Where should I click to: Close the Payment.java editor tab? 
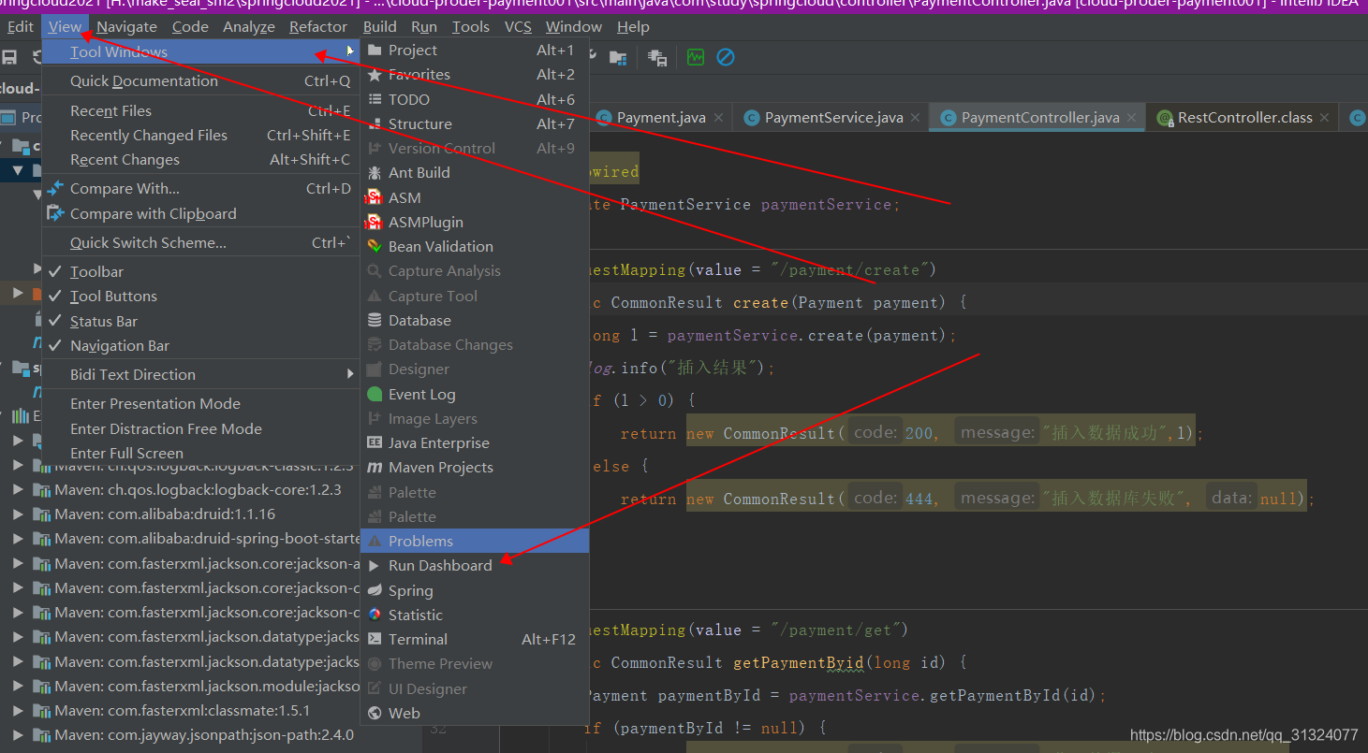pyautogui.click(x=717, y=117)
